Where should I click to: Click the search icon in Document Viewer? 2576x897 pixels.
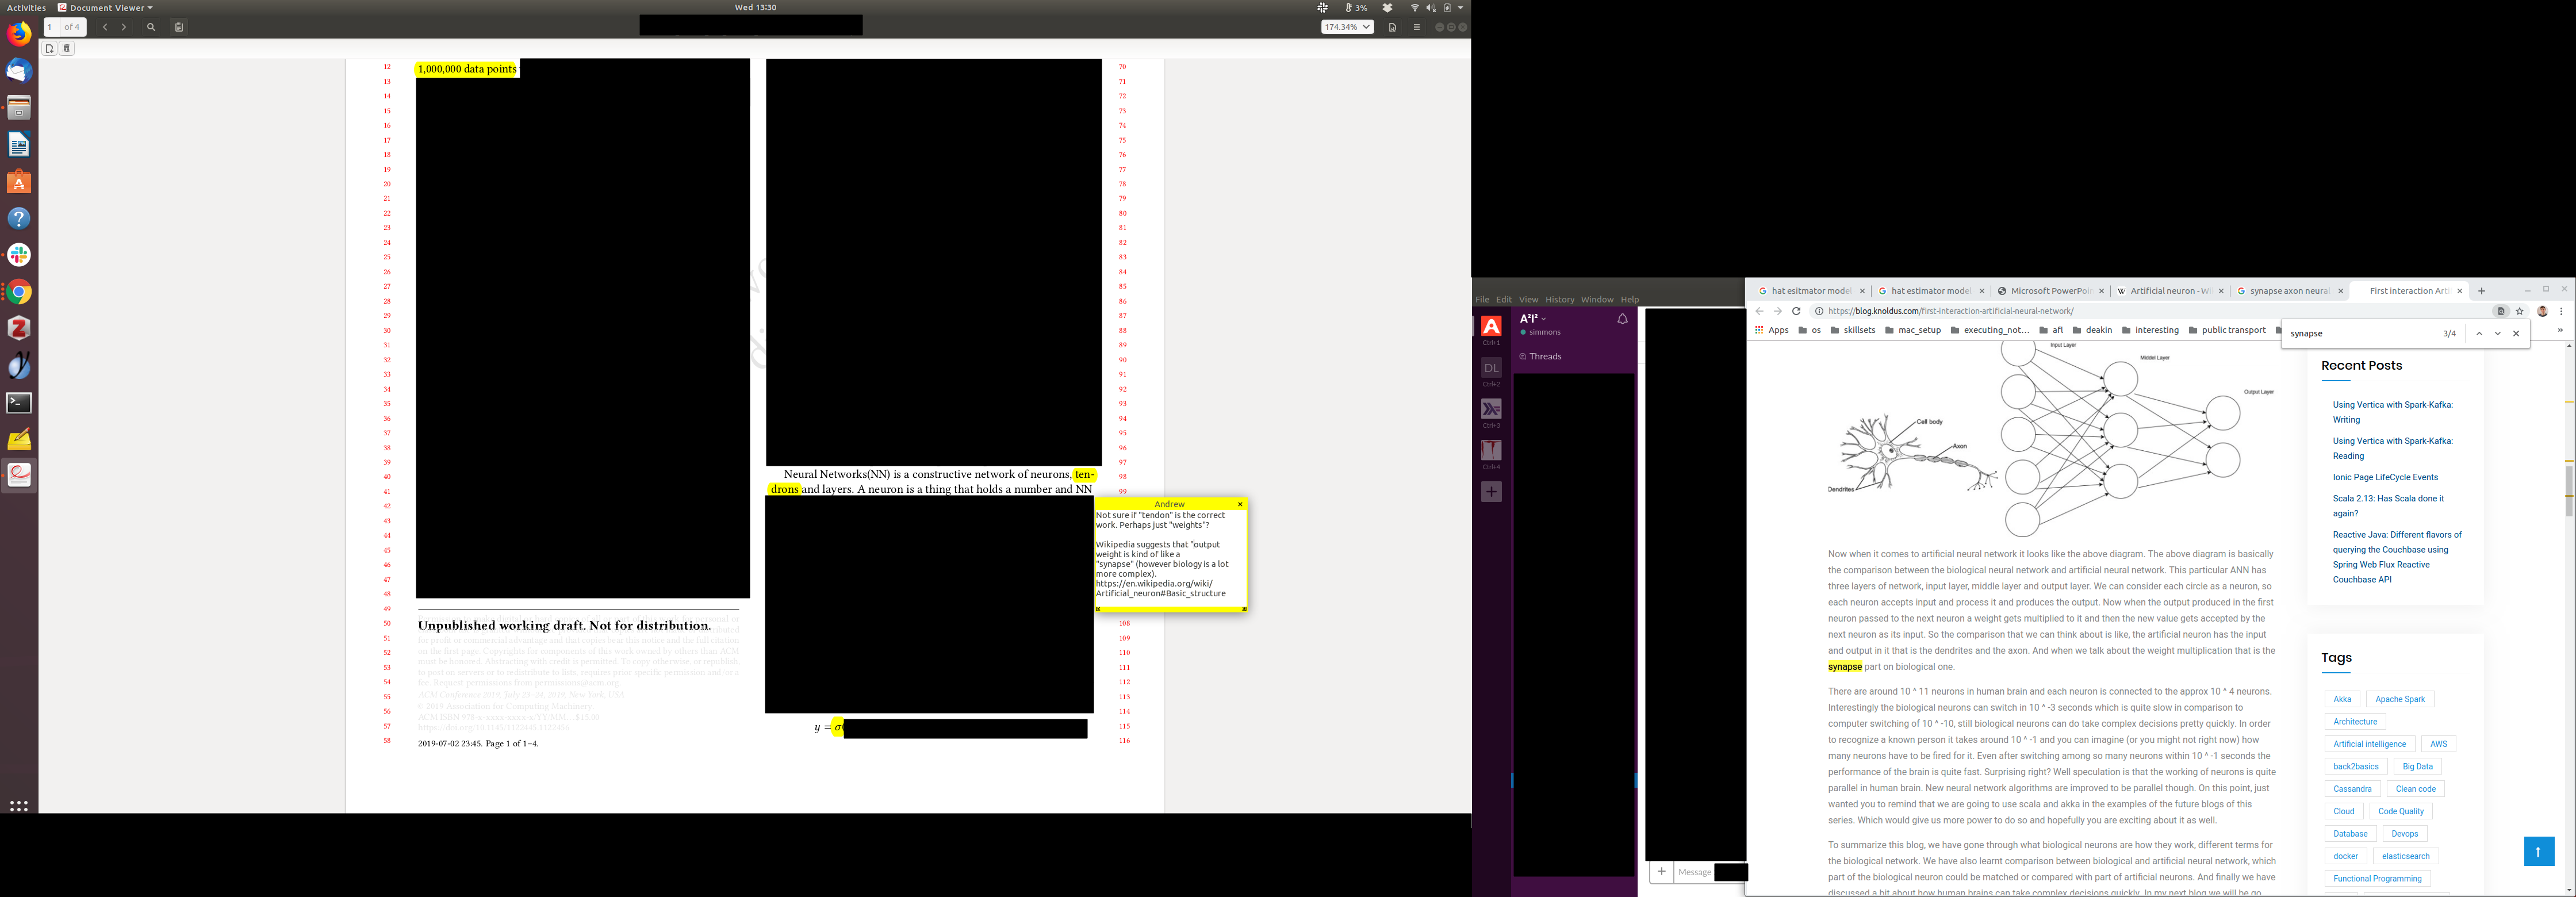tap(151, 27)
